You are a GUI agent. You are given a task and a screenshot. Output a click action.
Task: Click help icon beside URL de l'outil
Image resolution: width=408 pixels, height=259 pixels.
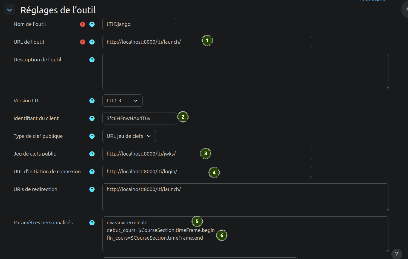[x=92, y=42]
